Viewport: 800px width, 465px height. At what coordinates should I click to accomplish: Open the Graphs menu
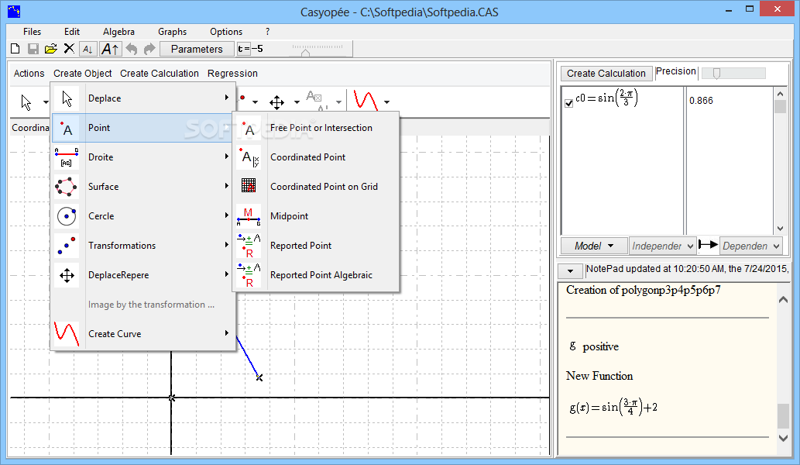click(x=173, y=32)
